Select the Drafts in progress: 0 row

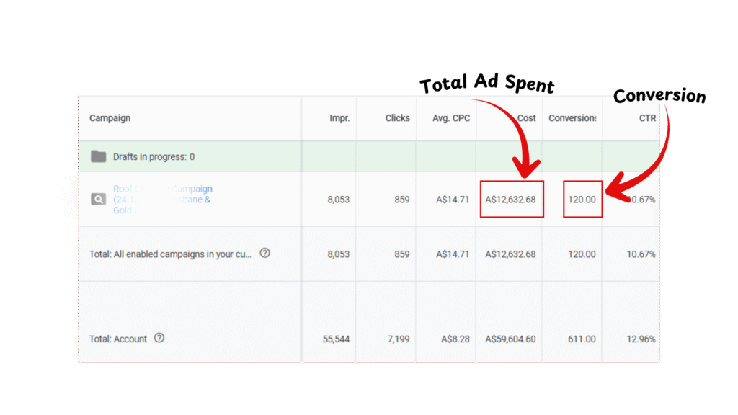[153, 156]
